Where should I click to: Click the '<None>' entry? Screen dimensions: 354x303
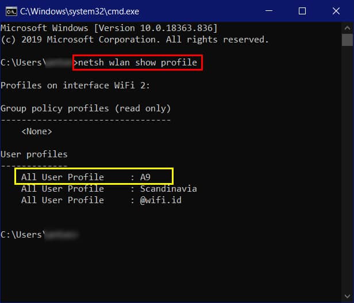coord(37,131)
